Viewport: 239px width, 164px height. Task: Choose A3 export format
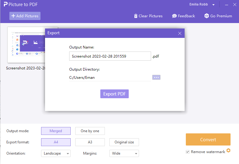point(90,142)
